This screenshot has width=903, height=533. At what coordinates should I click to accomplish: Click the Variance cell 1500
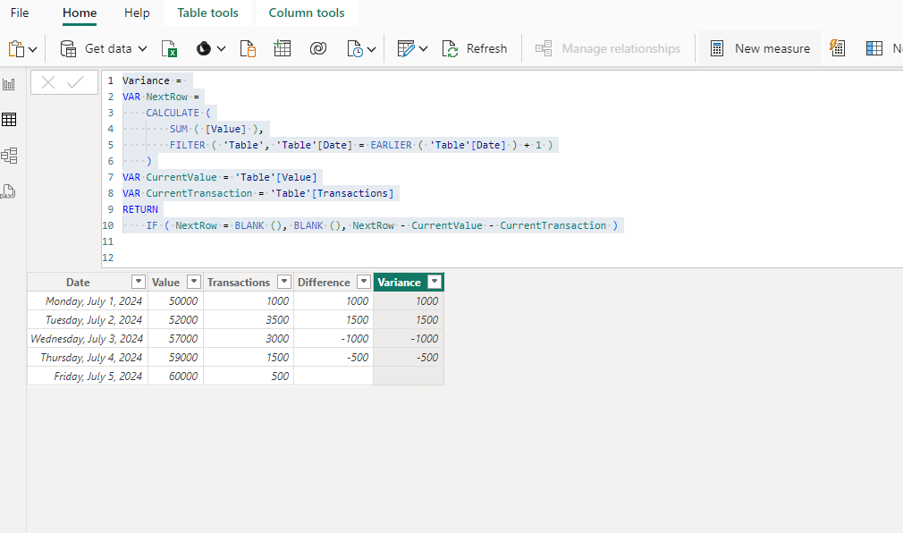[409, 320]
